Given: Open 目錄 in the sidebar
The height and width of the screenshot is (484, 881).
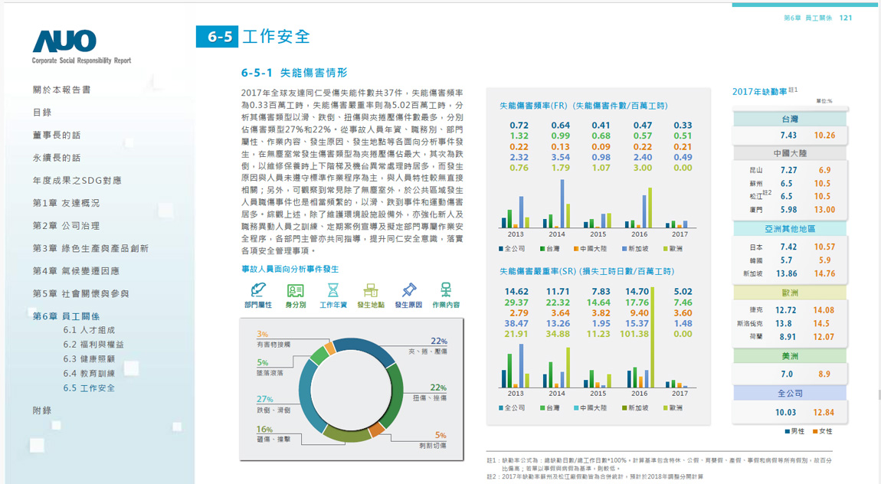Looking at the screenshot, I should point(42,113).
